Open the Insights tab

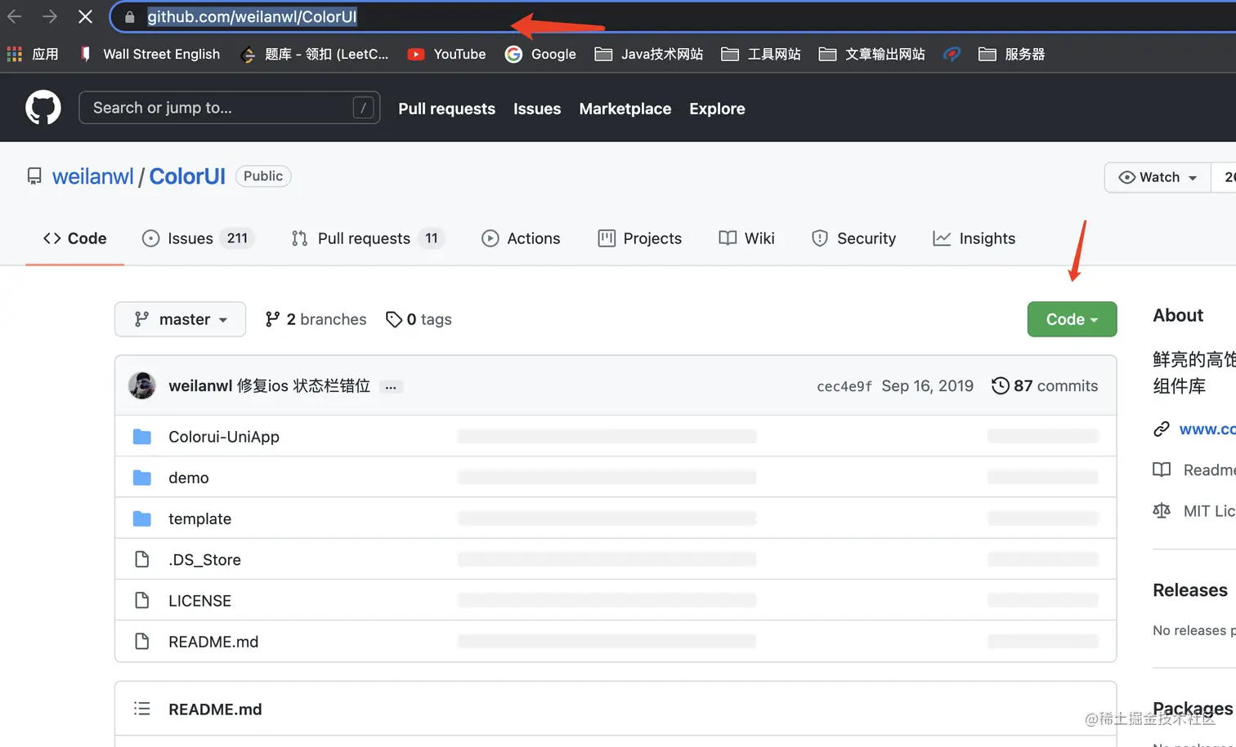[x=974, y=238]
